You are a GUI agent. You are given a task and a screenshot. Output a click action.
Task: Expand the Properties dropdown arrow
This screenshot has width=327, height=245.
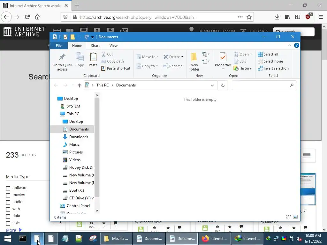[x=223, y=69]
